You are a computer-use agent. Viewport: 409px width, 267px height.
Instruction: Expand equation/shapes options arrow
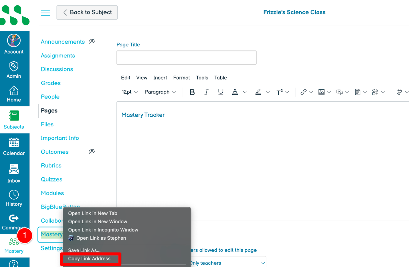[383, 92]
